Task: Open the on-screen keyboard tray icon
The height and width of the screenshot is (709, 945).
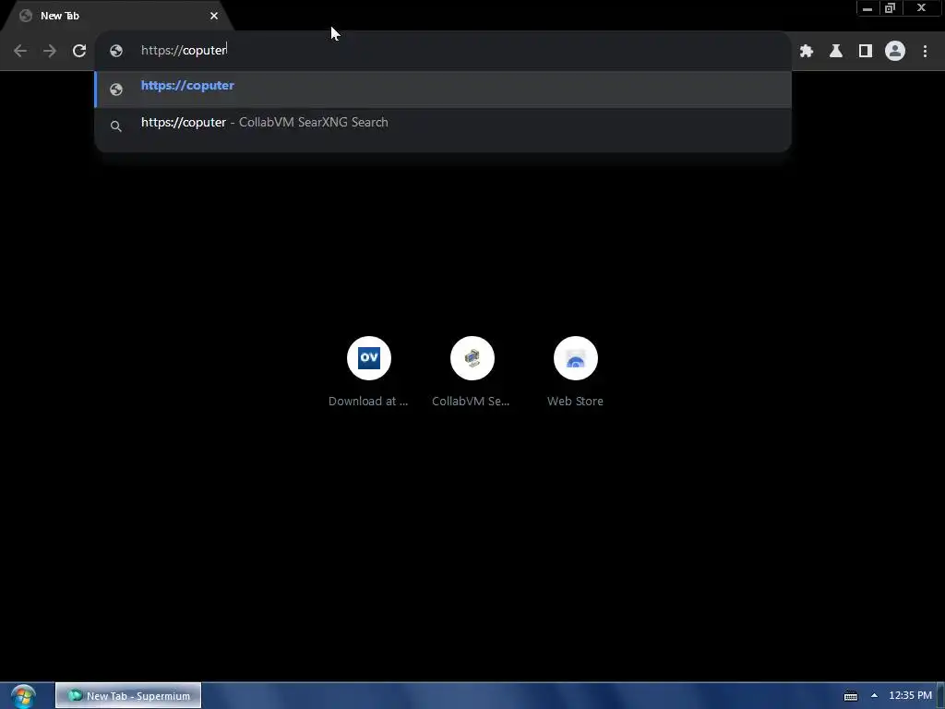Action: pos(850,696)
